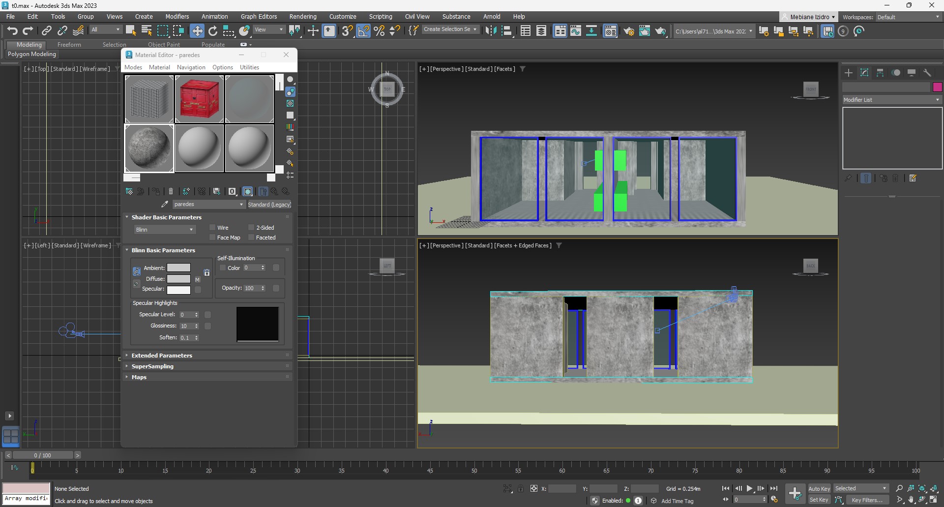Check the Faceted shader option
The height and width of the screenshot is (507, 944).
click(x=251, y=238)
